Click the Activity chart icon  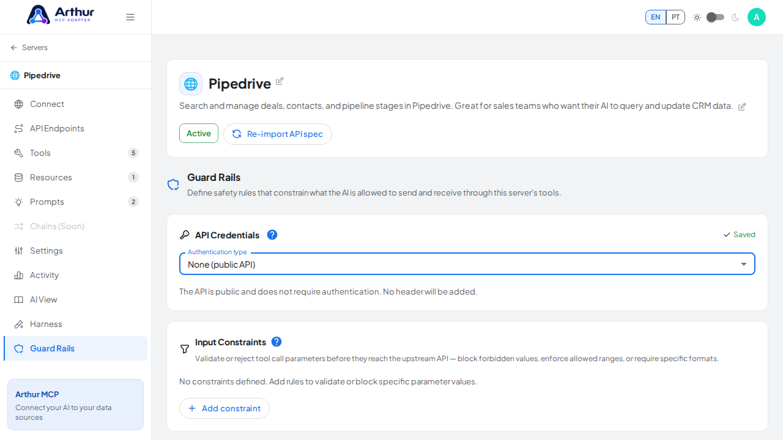(x=19, y=275)
